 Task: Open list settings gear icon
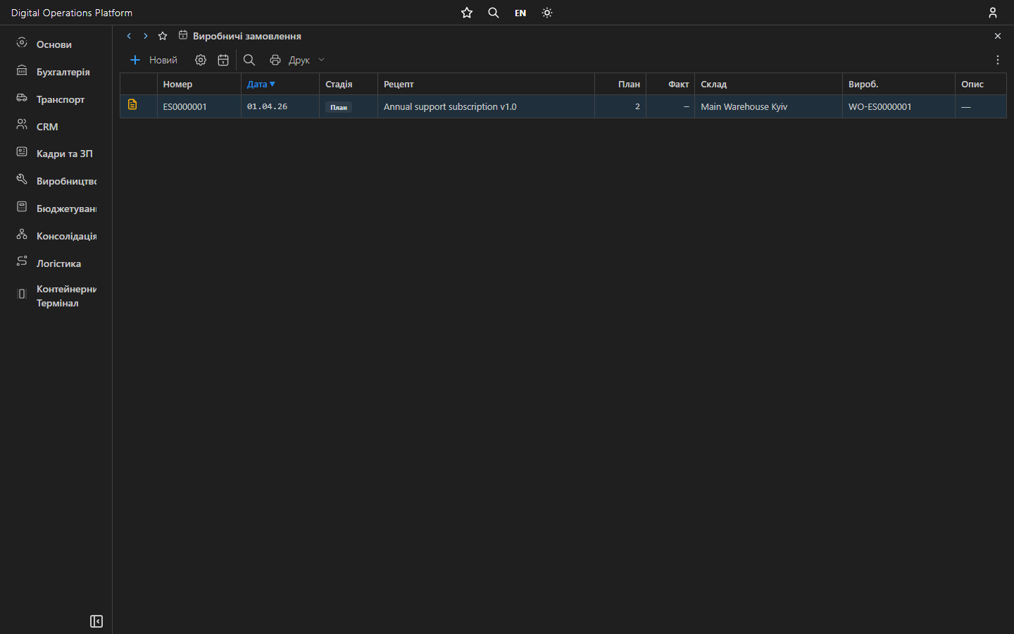coord(201,60)
